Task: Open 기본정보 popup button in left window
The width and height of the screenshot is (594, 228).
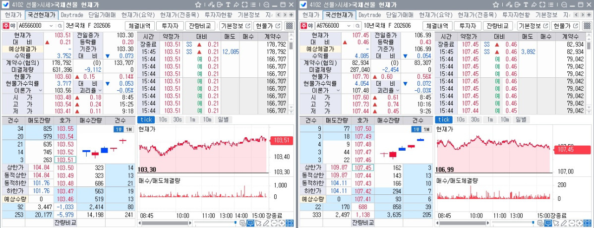Action: [236, 26]
